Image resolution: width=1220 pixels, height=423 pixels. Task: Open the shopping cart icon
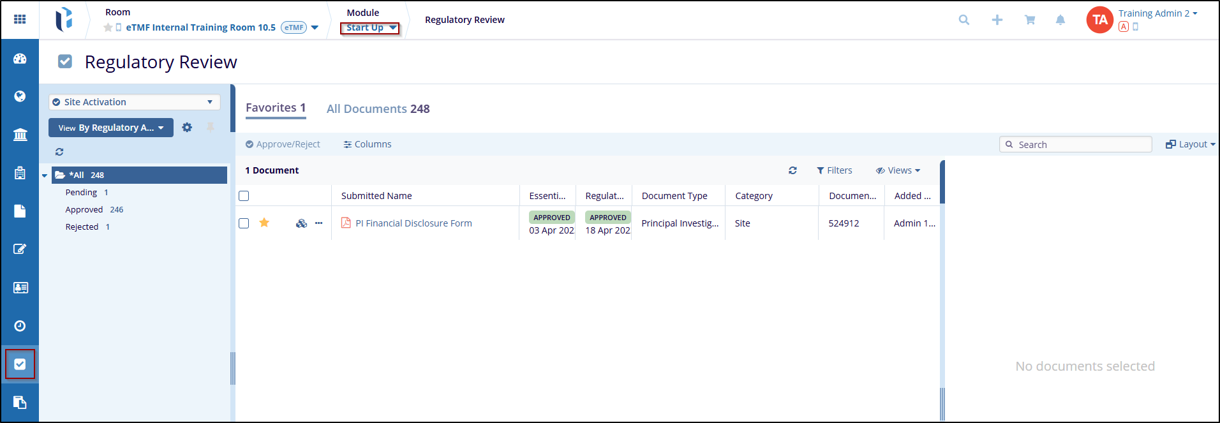point(1029,20)
